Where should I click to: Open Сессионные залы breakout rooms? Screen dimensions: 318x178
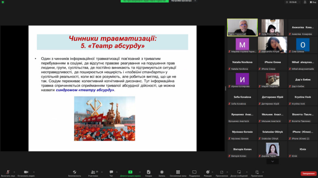point(178,172)
